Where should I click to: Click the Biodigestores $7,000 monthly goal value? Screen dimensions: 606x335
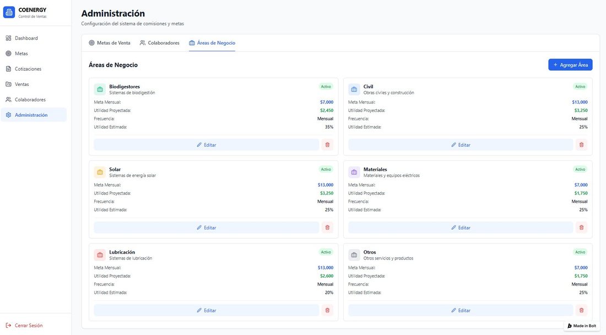point(327,102)
